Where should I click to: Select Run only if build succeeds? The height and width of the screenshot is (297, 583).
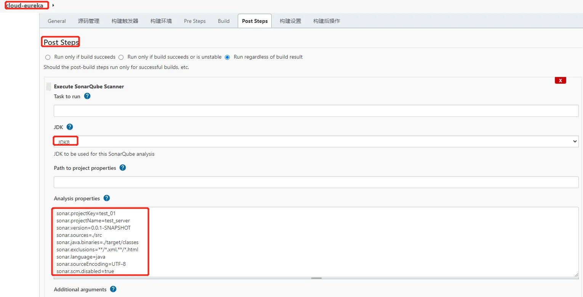pos(48,57)
